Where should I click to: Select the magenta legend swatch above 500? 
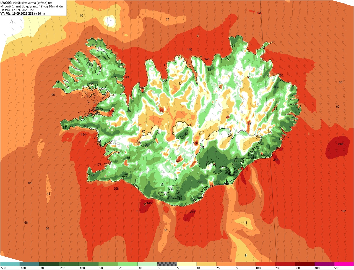click(x=344, y=264)
